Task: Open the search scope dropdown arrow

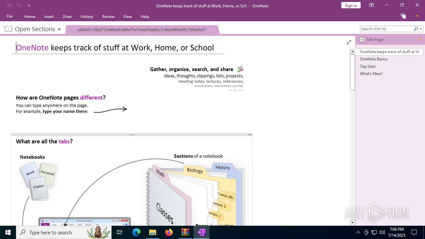Action: [x=421, y=29]
